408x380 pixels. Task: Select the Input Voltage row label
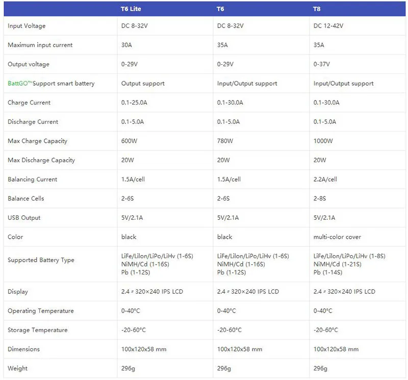27,26
